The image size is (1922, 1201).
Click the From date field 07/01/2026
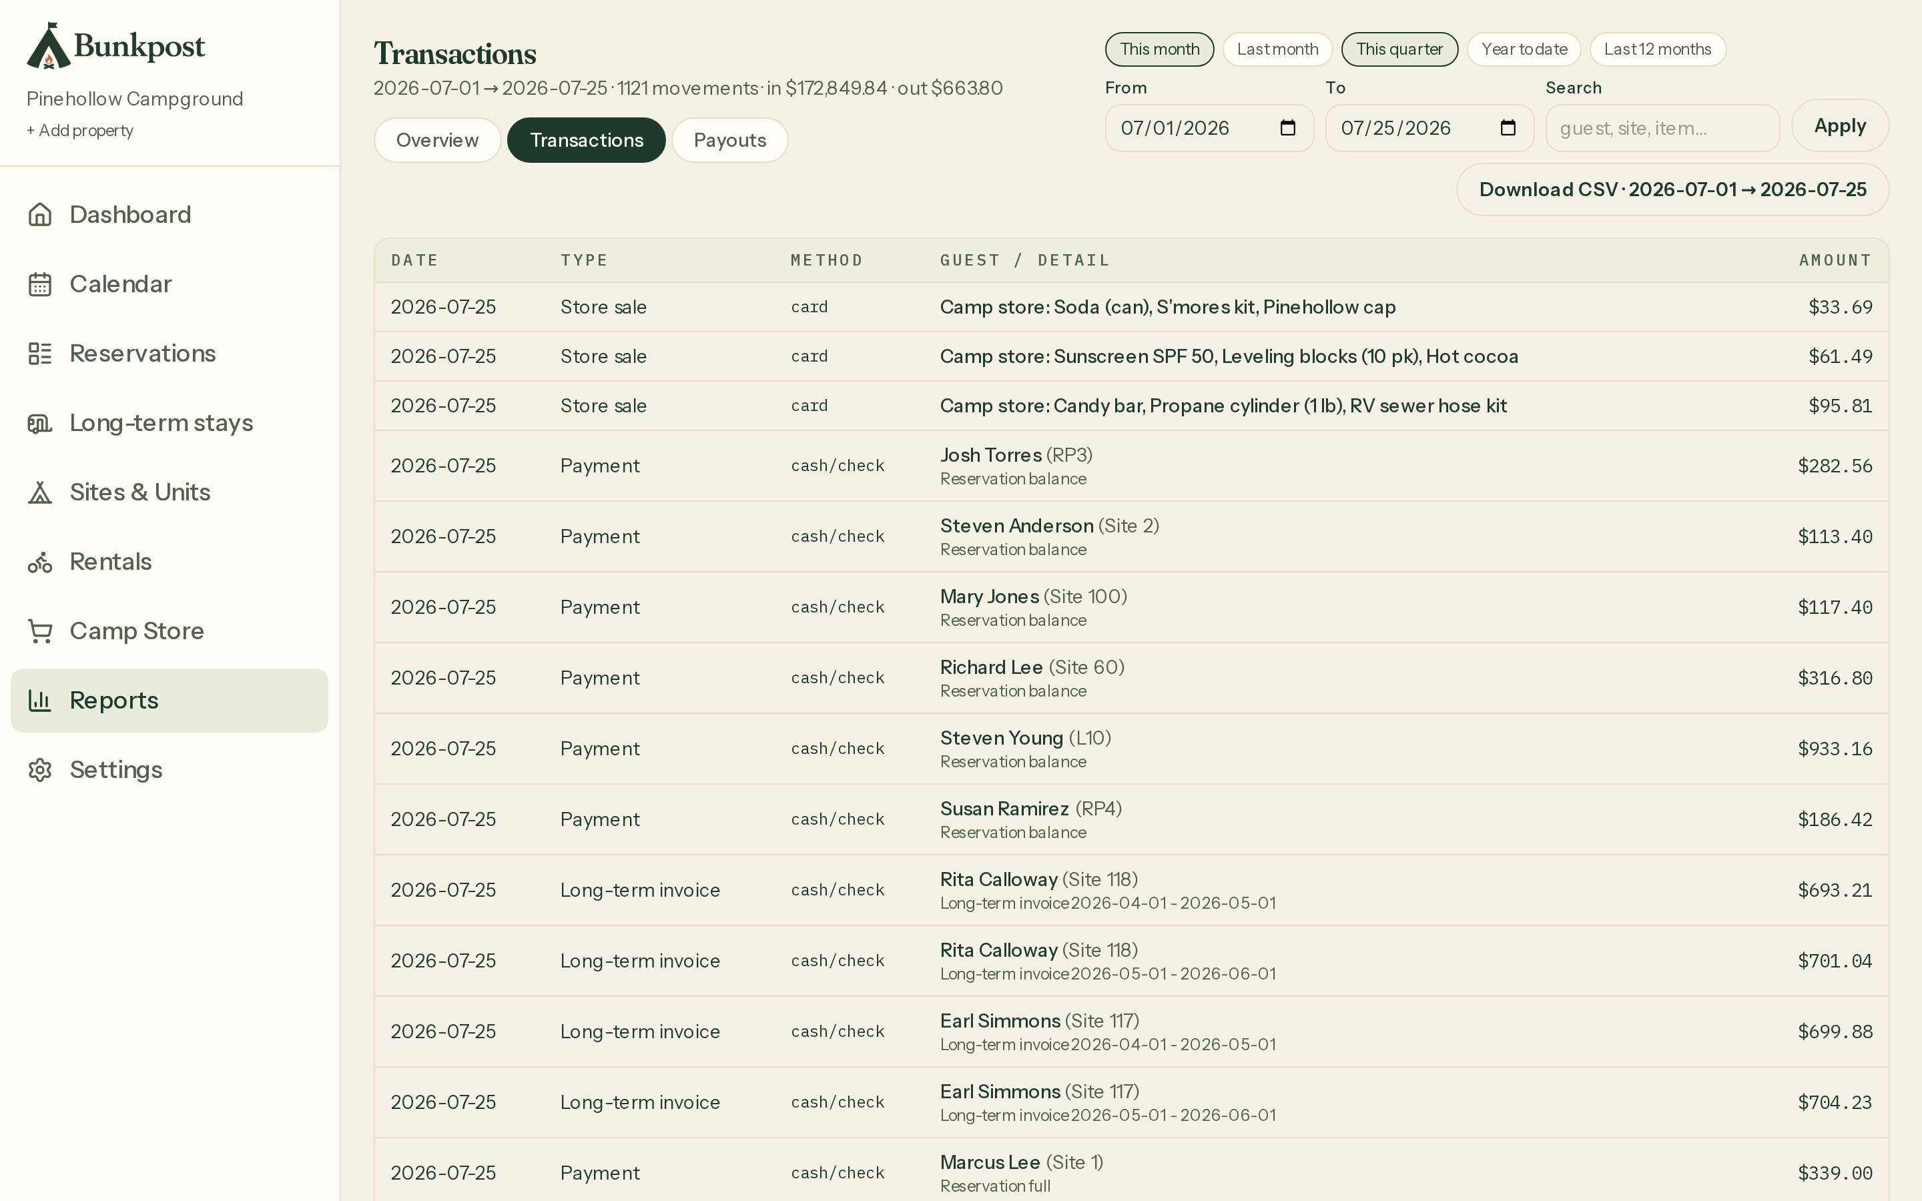[1209, 128]
